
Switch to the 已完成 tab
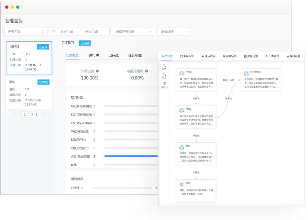point(114,55)
